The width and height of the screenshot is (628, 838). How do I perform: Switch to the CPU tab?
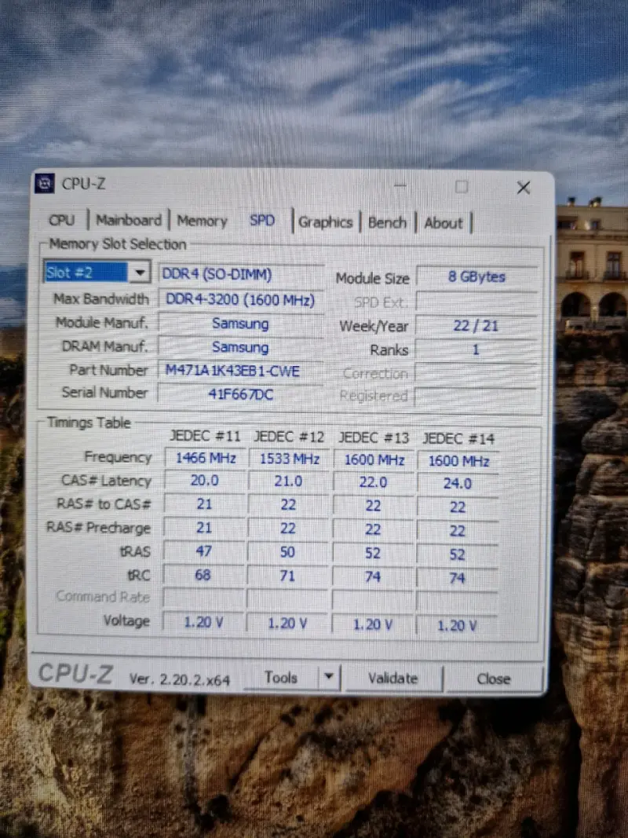pos(62,220)
